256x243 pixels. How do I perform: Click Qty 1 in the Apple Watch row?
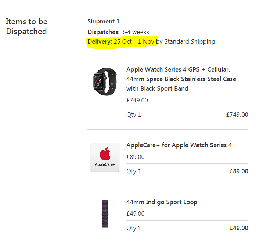[x=134, y=115]
